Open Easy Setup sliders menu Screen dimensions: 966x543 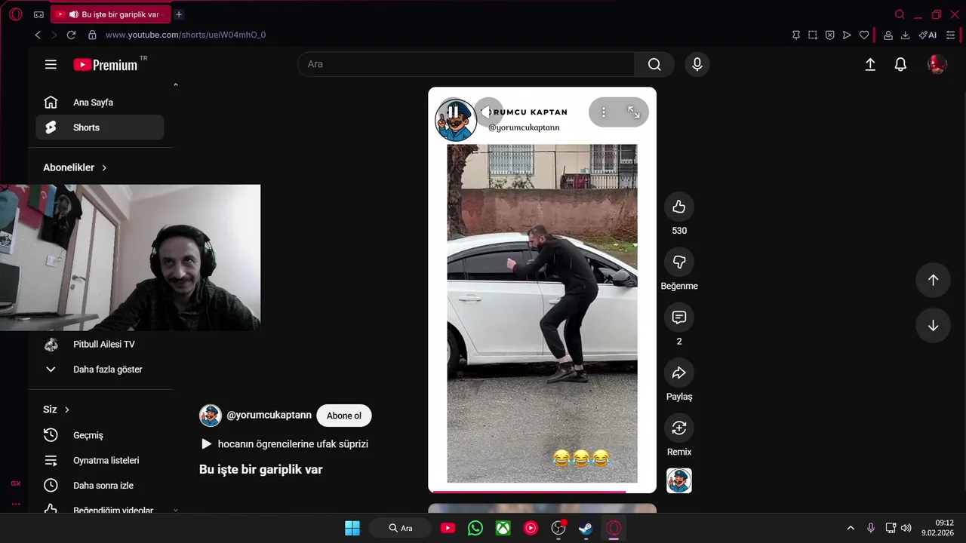(x=950, y=35)
